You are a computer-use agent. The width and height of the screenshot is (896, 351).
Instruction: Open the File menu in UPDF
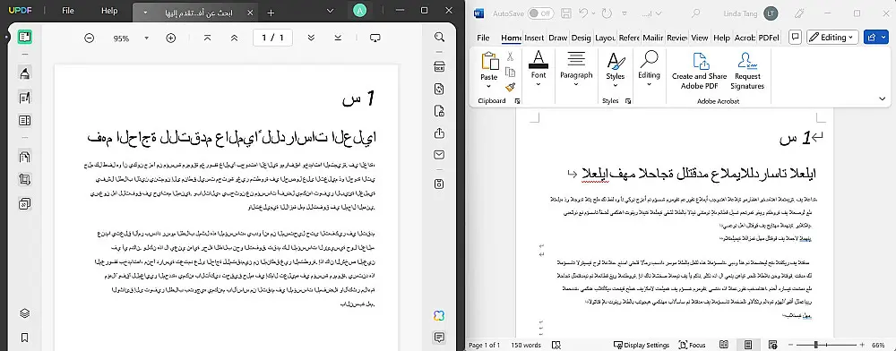click(x=68, y=11)
